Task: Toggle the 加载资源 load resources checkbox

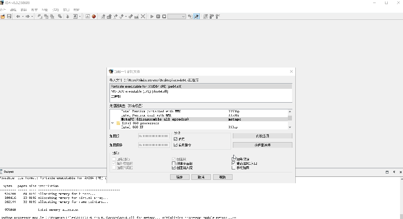Action: pyautogui.click(x=233, y=159)
